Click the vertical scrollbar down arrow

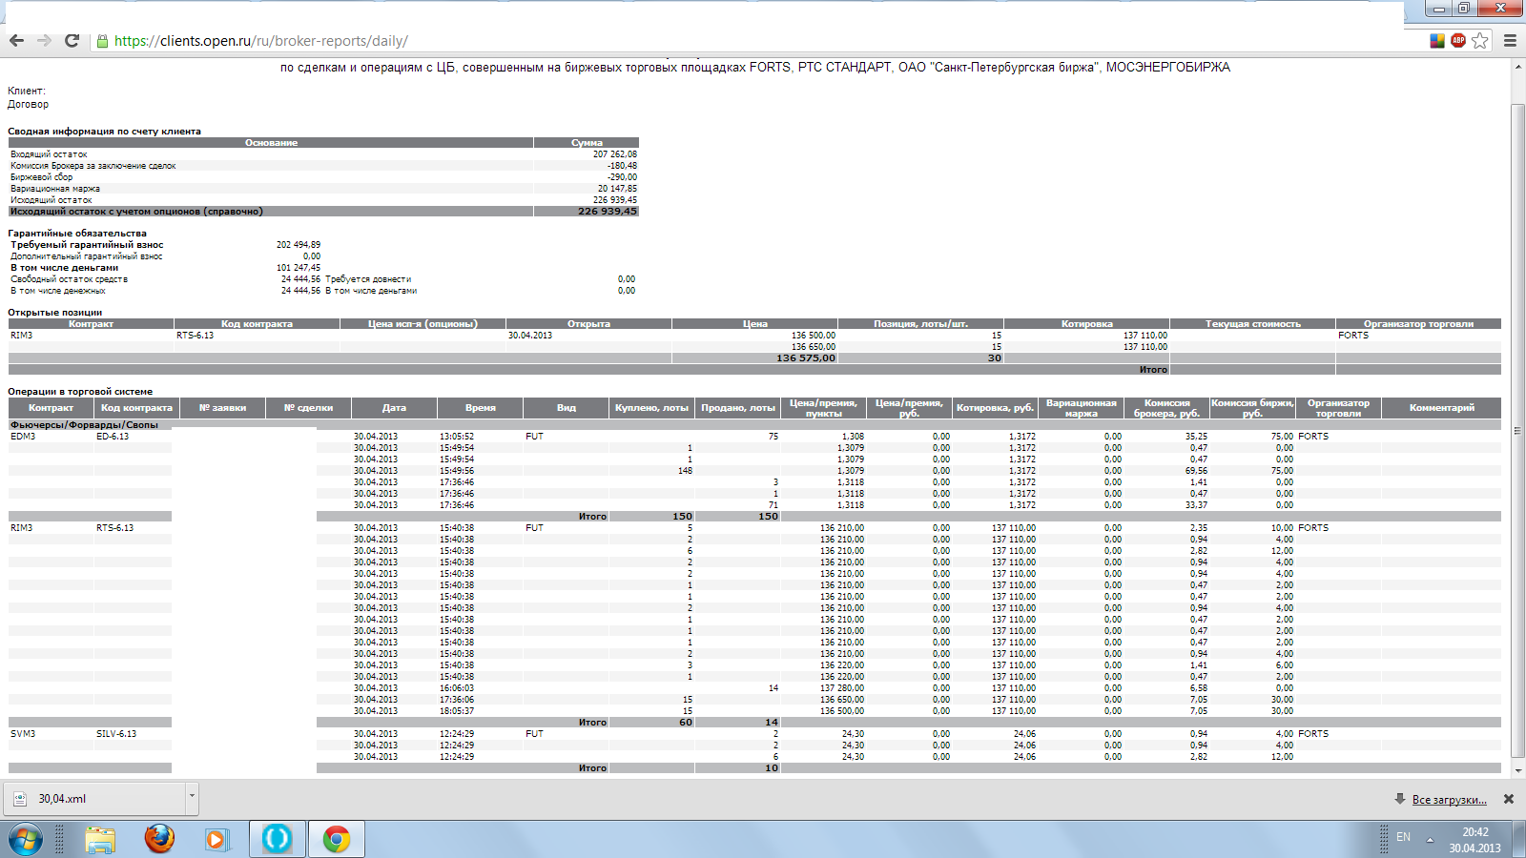click(x=1518, y=768)
